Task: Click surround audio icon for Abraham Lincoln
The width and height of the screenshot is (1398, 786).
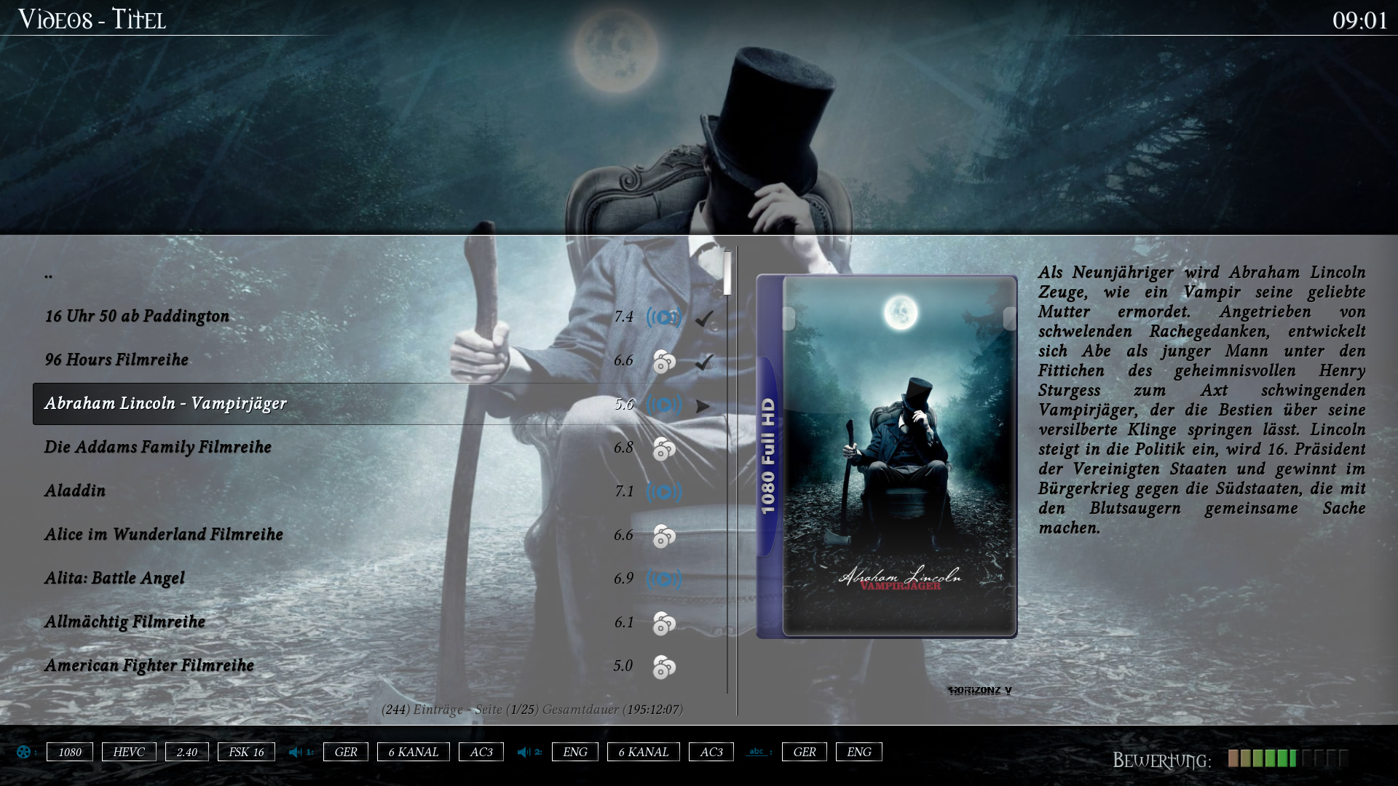Action: 663,405
